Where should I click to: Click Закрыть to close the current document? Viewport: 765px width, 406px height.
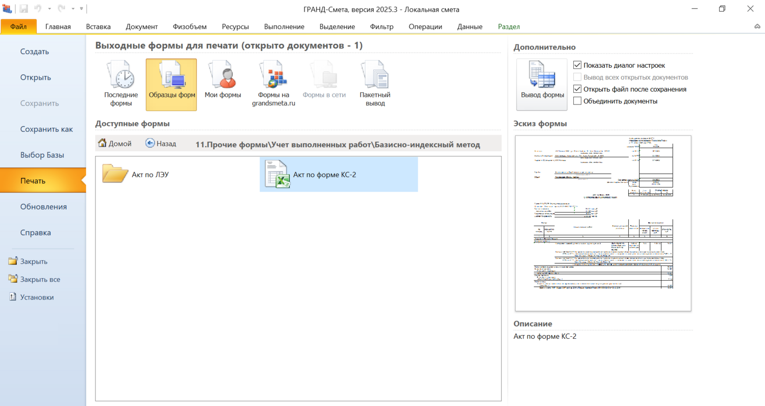click(29, 261)
